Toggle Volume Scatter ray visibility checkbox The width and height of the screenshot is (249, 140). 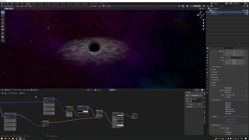click(226, 112)
